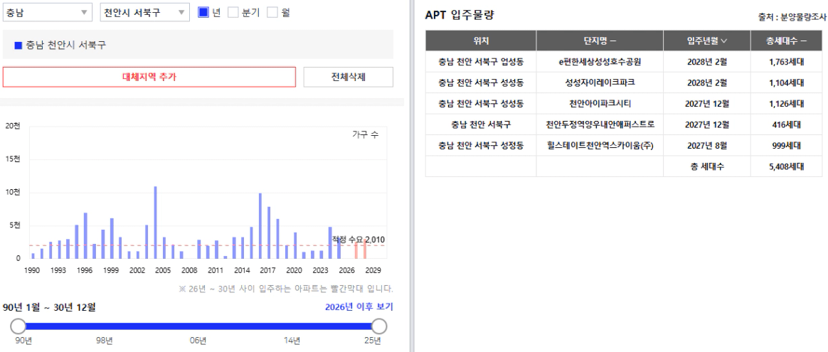The image size is (828, 352).
Task: Click the 전체삭제 button
Action: pyautogui.click(x=349, y=77)
